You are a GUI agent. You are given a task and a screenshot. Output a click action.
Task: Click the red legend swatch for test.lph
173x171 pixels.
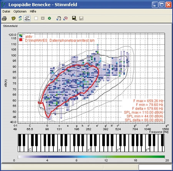[x=21, y=40]
